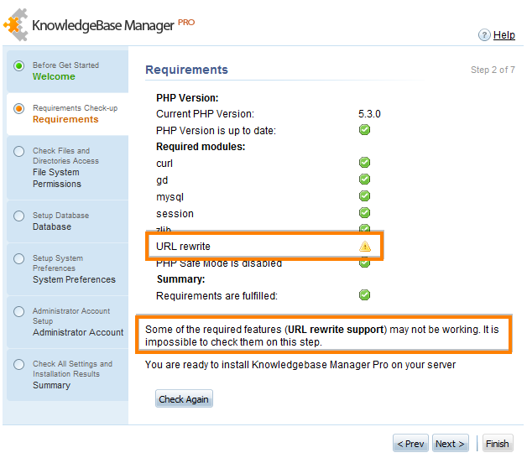Viewport: 527px width, 458px height.
Task: Click the PHP version value 5.3.0
Action: coord(369,114)
